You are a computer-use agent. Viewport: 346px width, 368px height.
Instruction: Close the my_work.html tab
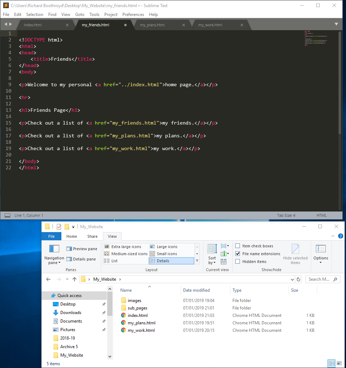[x=242, y=25]
